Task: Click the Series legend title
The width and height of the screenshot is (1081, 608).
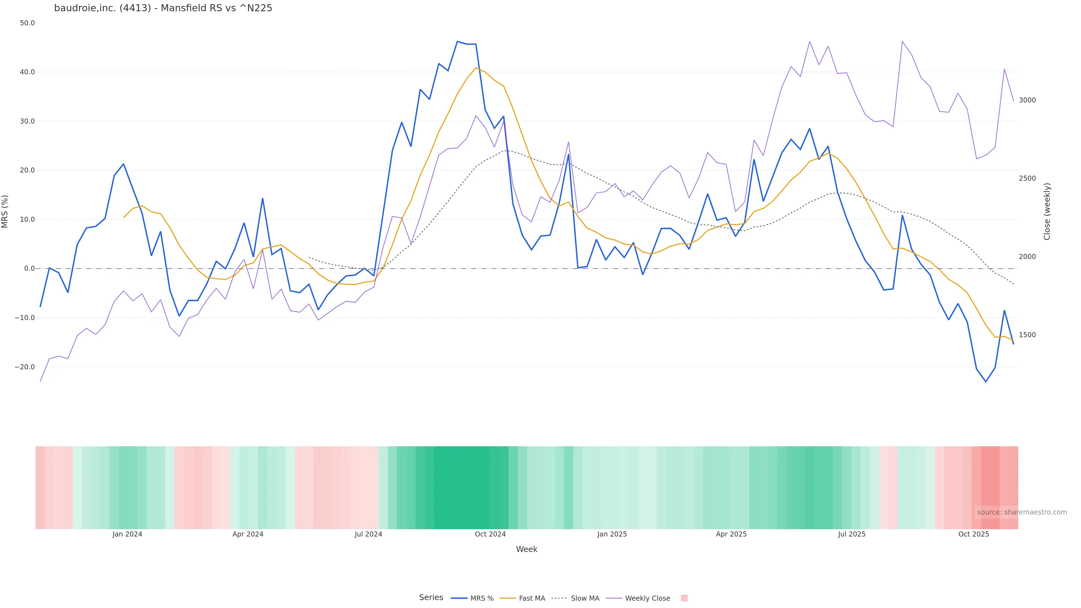Action: click(431, 597)
